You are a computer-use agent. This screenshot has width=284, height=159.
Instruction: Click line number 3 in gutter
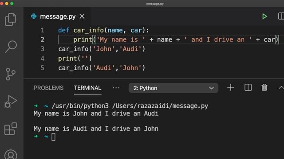click(43, 49)
